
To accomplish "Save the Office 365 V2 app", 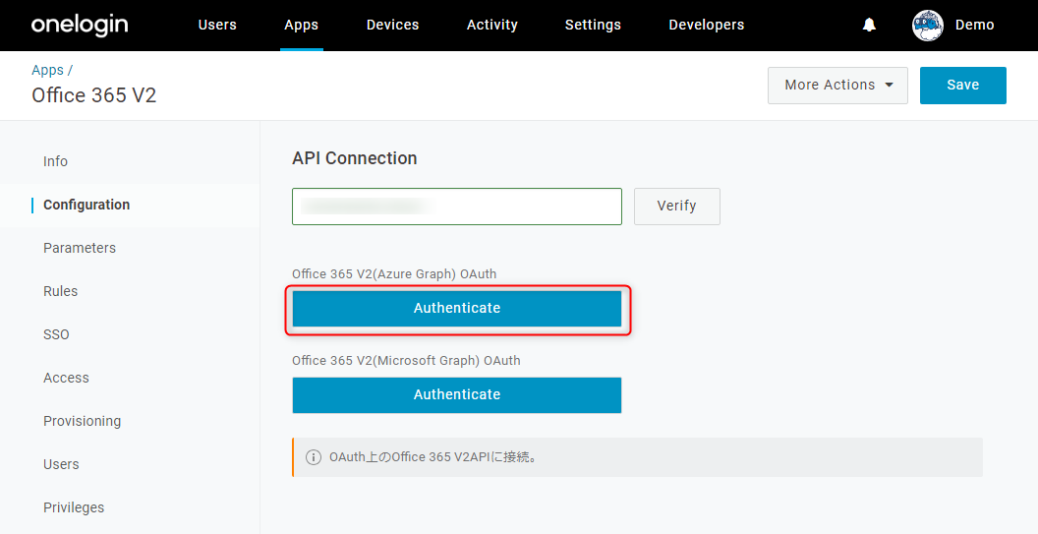I will (x=962, y=85).
